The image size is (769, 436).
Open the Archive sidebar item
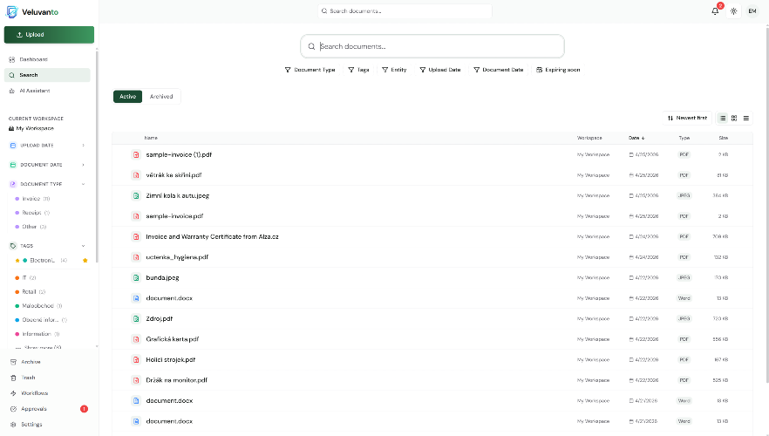tap(47, 362)
